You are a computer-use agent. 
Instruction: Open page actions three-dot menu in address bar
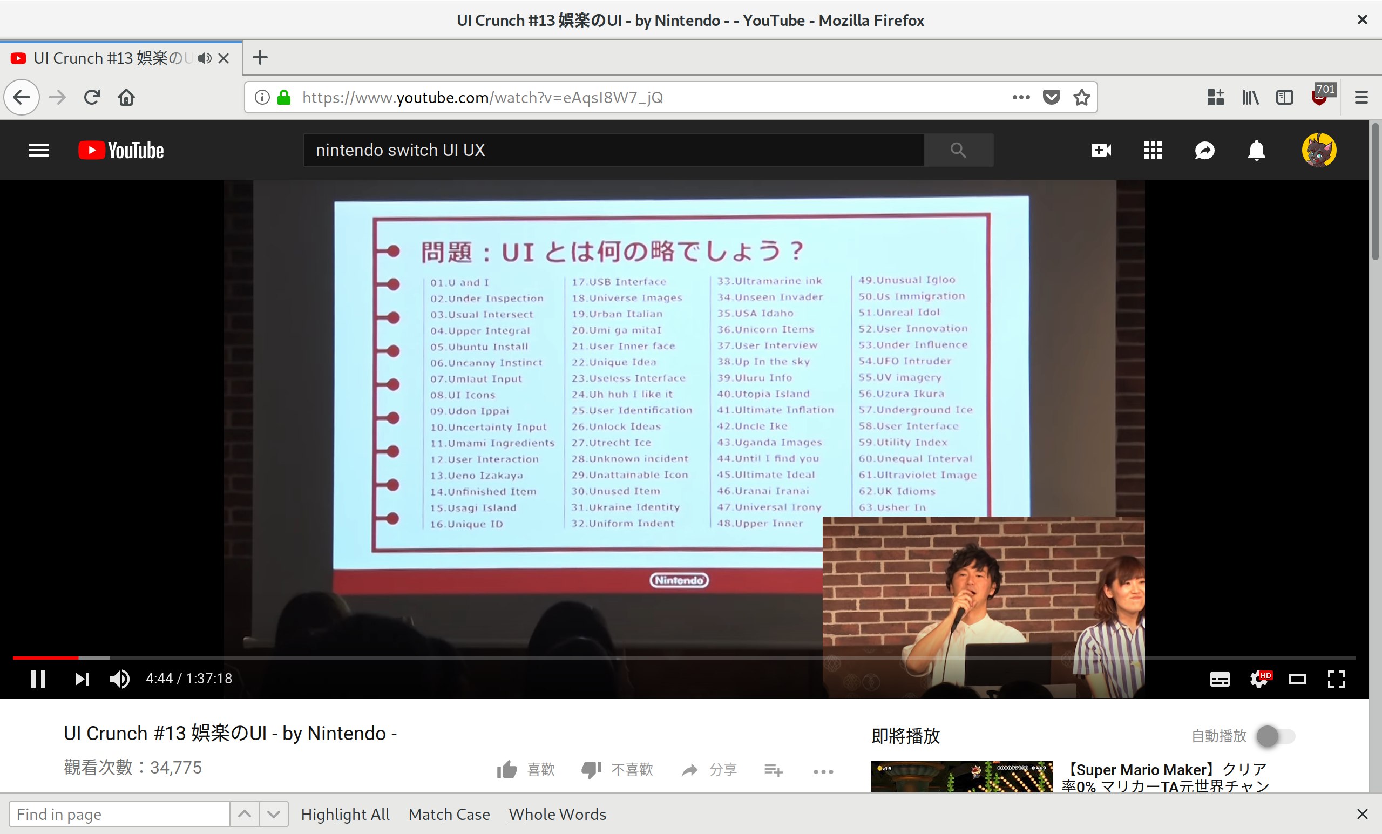1021,98
